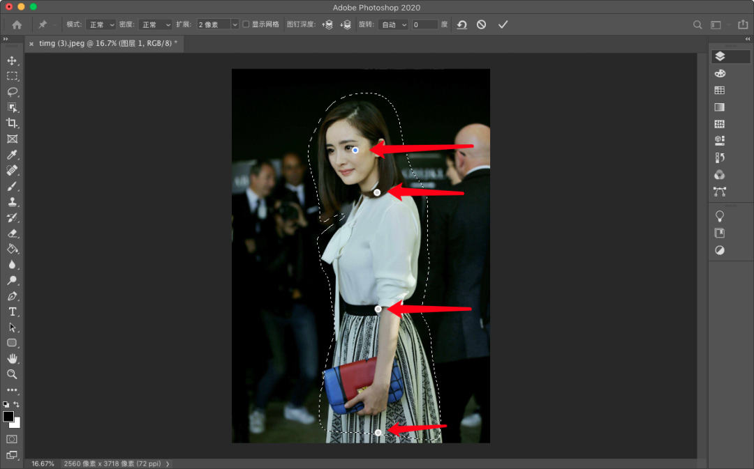Move the pin forward in depth
754x469 pixels.
pos(327,24)
